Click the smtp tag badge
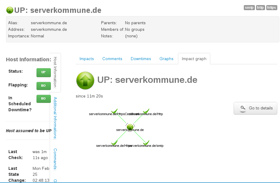Viewport: 280px width, 183px height. [249, 8]
